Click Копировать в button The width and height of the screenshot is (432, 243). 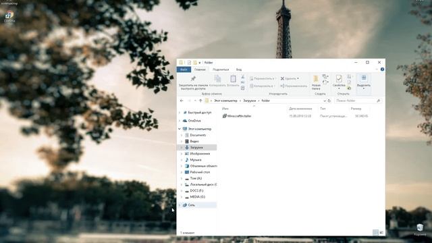click(x=263, y=86)
